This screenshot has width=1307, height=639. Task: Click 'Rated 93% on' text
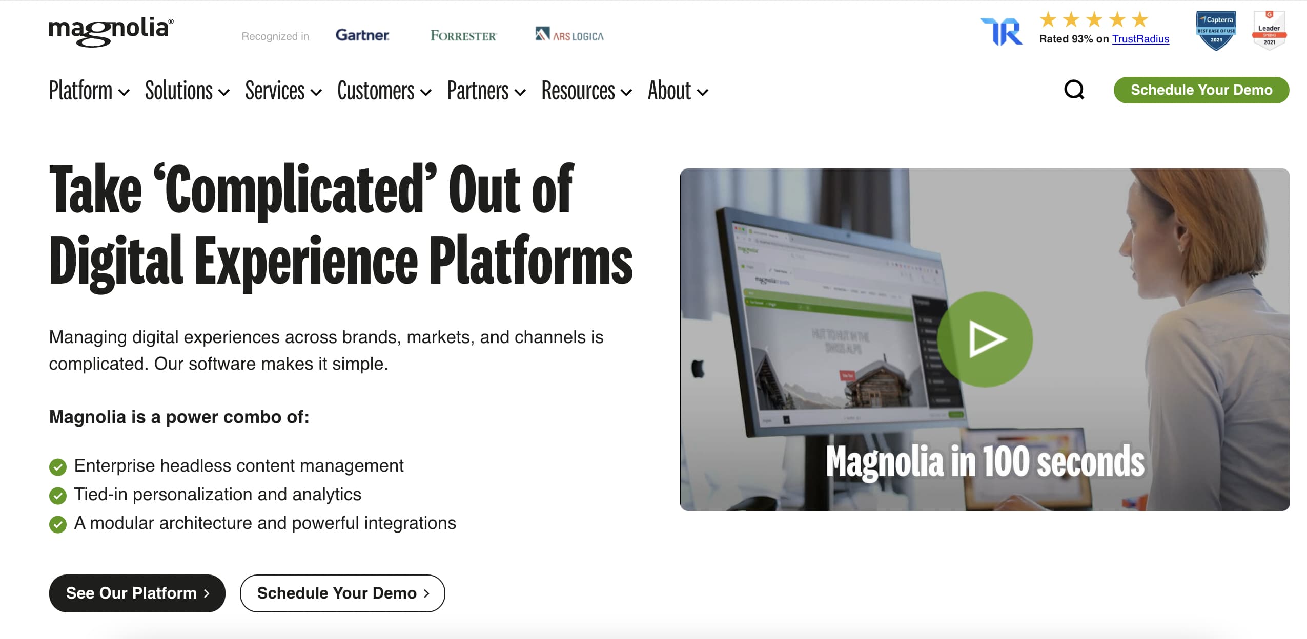1074,39
